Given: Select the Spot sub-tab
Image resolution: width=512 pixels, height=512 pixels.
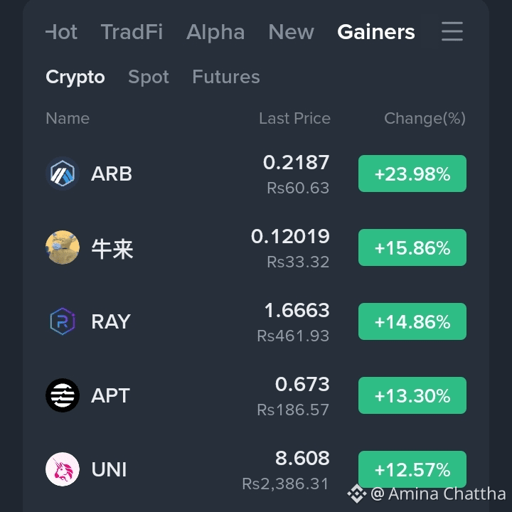Looking at the screenshot, I should click(149, 77).
